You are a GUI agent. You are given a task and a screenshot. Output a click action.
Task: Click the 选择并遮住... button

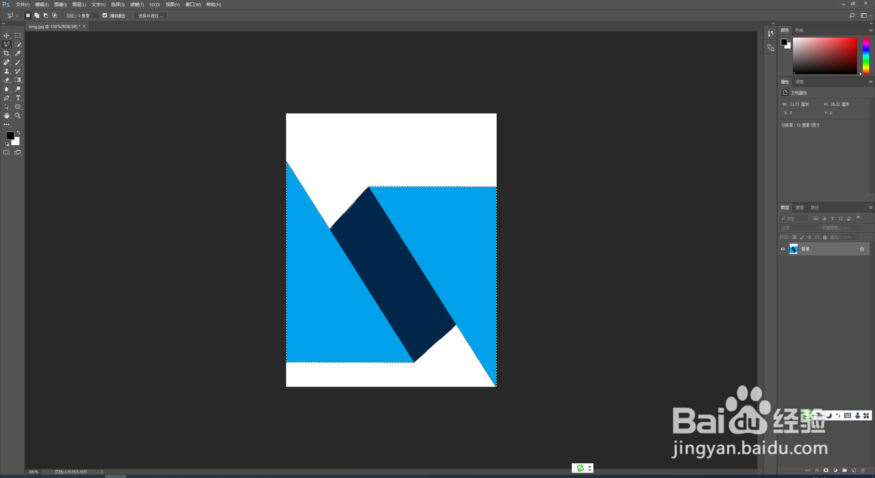point(150,16)
